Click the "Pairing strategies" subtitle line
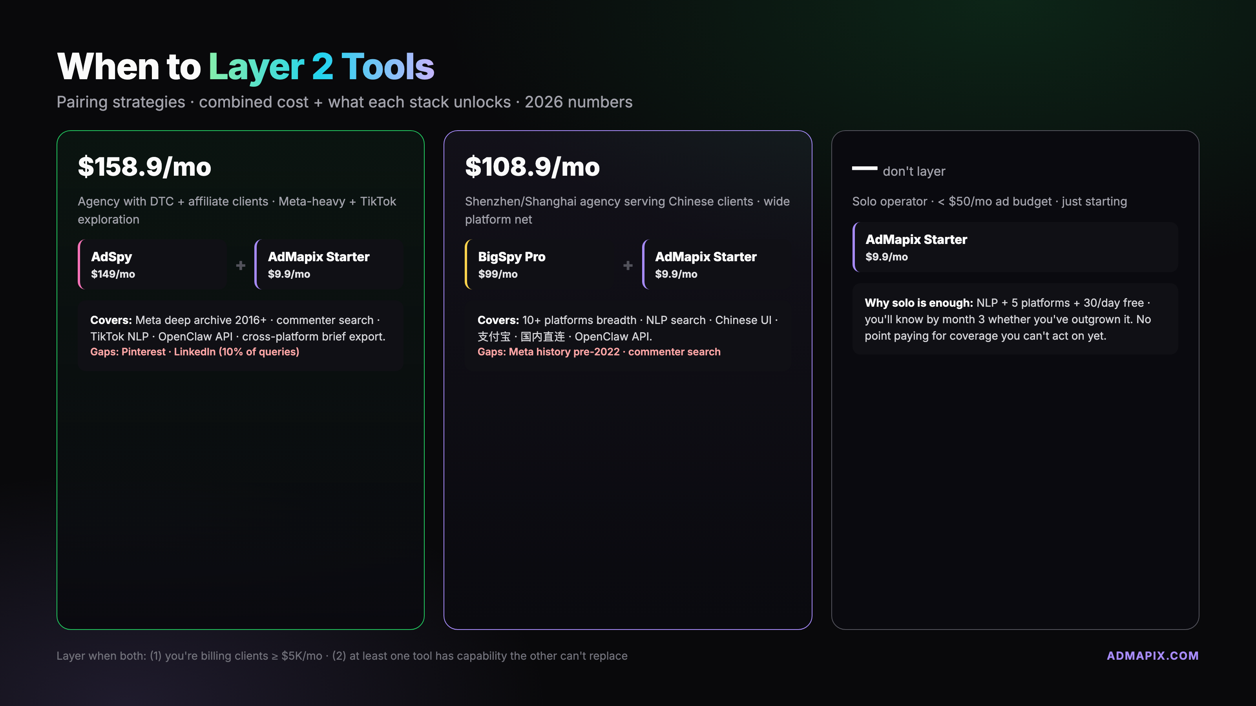 tap(344, 102)
